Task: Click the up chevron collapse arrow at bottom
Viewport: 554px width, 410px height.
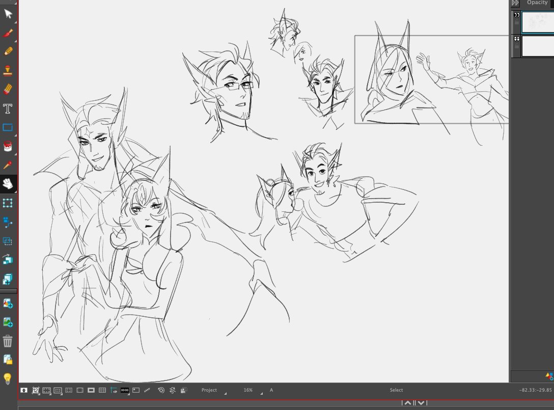Action: [408, 402]
